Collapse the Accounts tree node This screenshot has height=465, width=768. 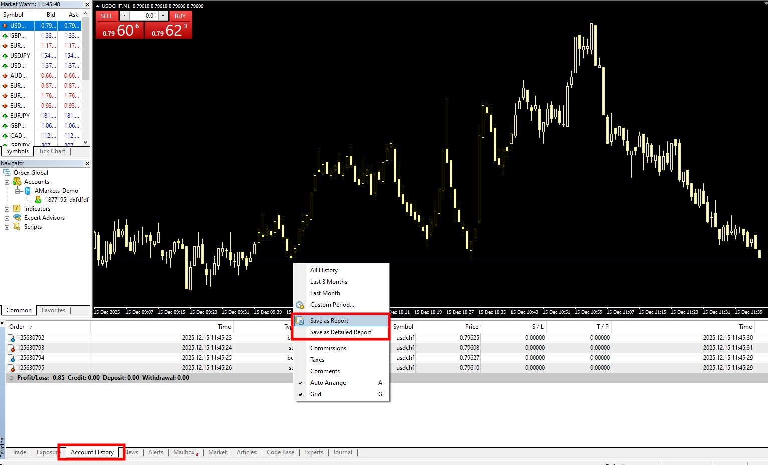click(x=7, y=182)
